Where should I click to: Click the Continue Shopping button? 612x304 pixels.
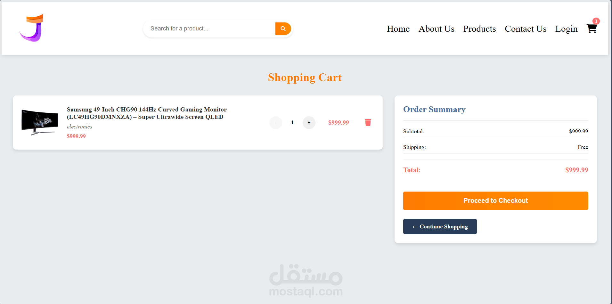coord(440,226)
